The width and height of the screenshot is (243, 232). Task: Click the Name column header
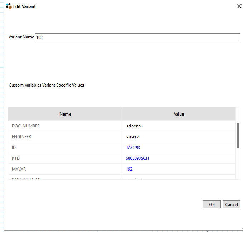pyautogui.click(x=65, y=114)
